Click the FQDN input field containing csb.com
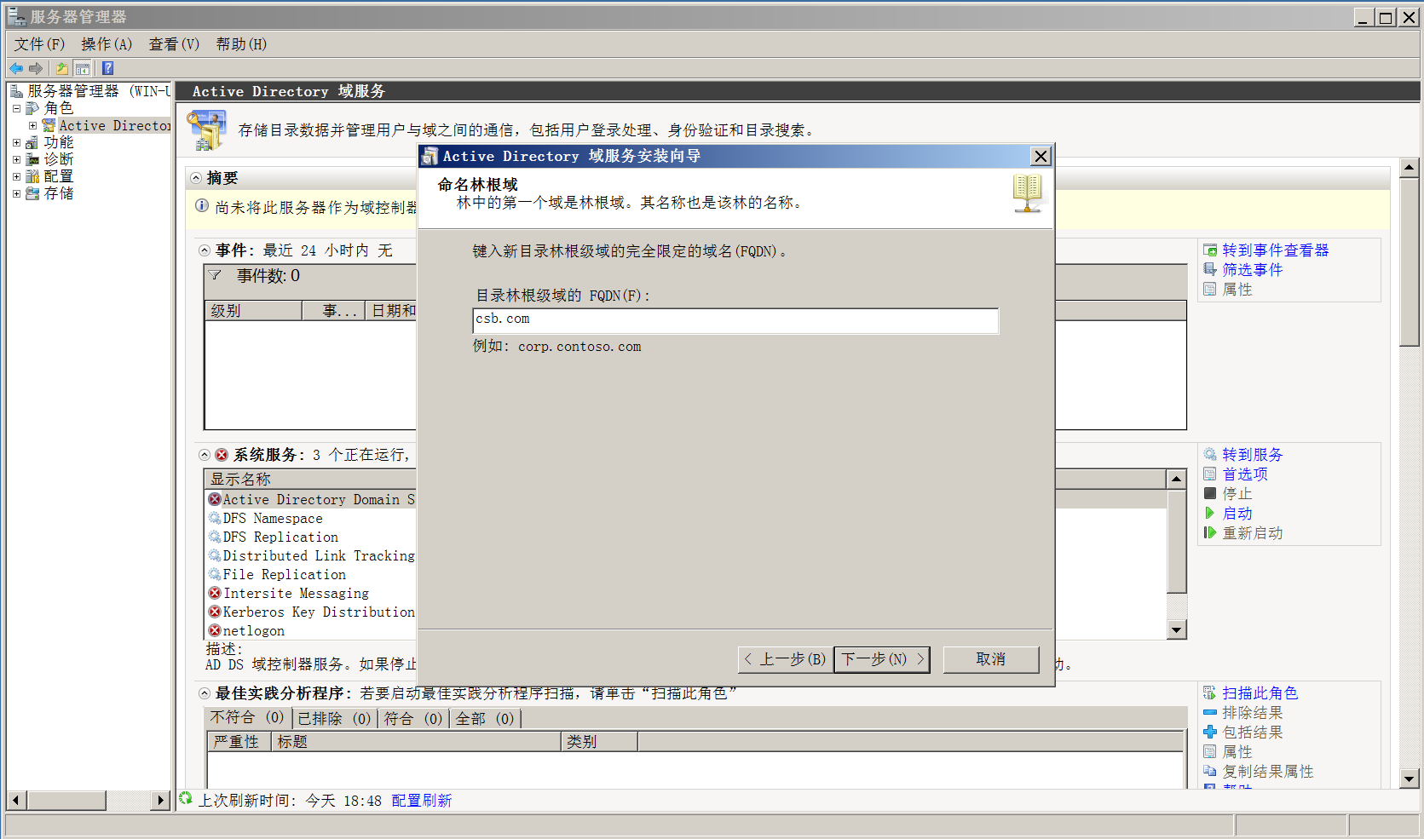 [735, 320]
